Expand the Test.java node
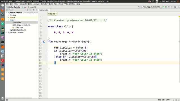The image size is (180, 101). (15, 27)
